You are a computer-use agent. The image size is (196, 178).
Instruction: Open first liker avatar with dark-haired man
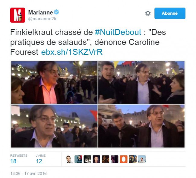[69, 159]
